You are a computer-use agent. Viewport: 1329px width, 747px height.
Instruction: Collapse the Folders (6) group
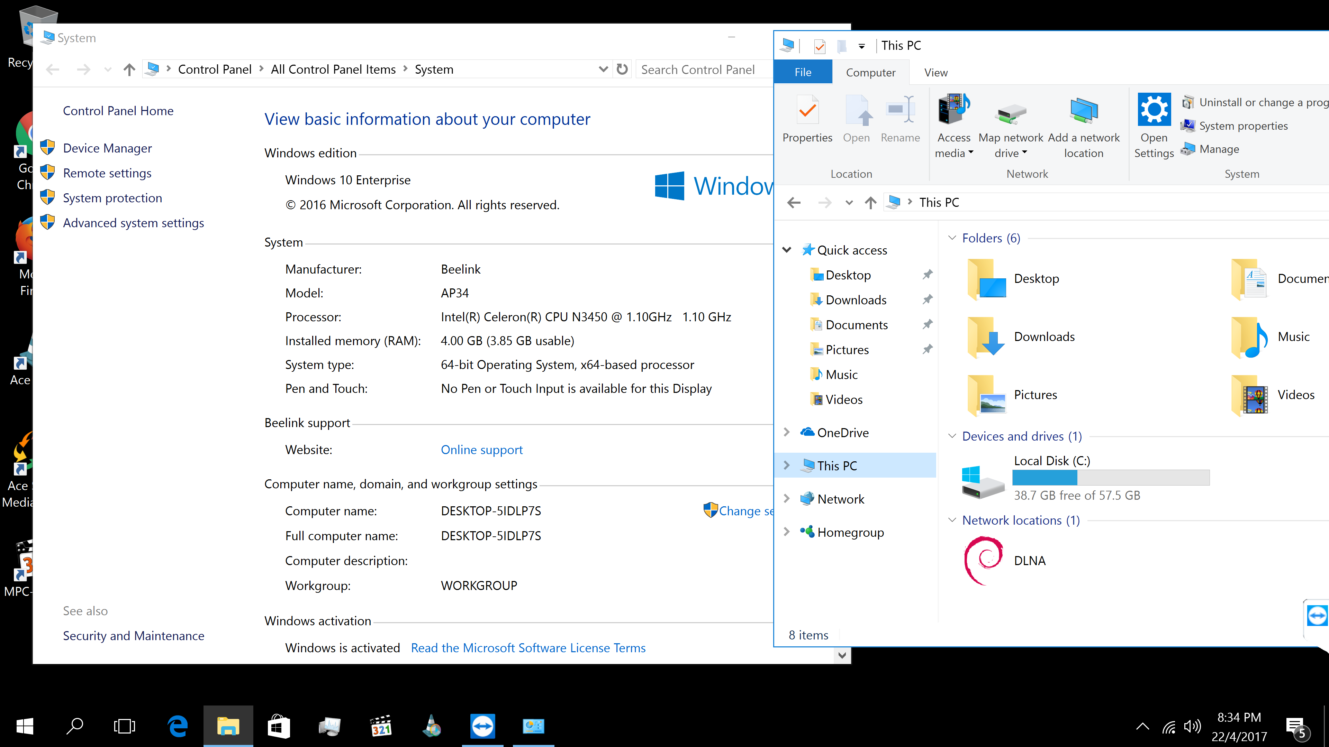pos(952,238)
